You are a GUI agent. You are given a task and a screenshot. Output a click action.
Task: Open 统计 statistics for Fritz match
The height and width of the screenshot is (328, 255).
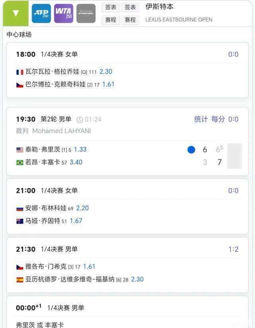(x=201, y=119)
